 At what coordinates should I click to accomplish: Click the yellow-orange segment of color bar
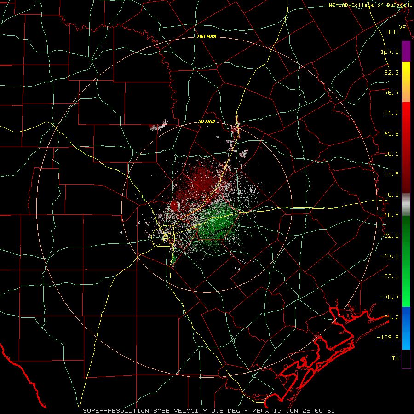click(406, 82)
